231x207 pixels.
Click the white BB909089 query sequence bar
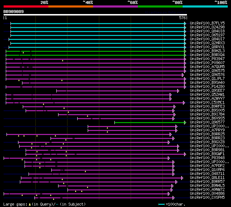(95, 15)
